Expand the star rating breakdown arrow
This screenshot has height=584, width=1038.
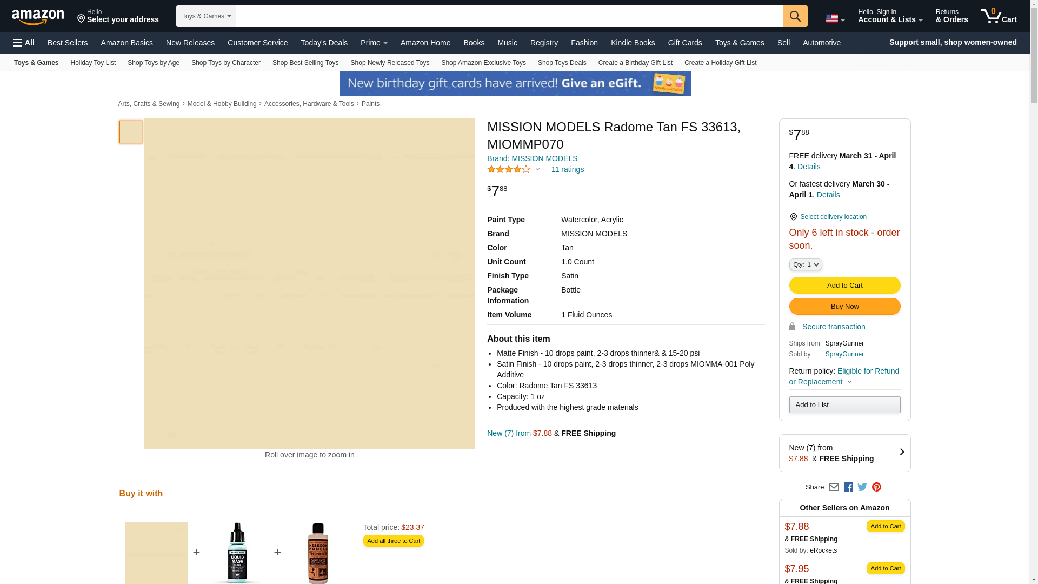537,170
